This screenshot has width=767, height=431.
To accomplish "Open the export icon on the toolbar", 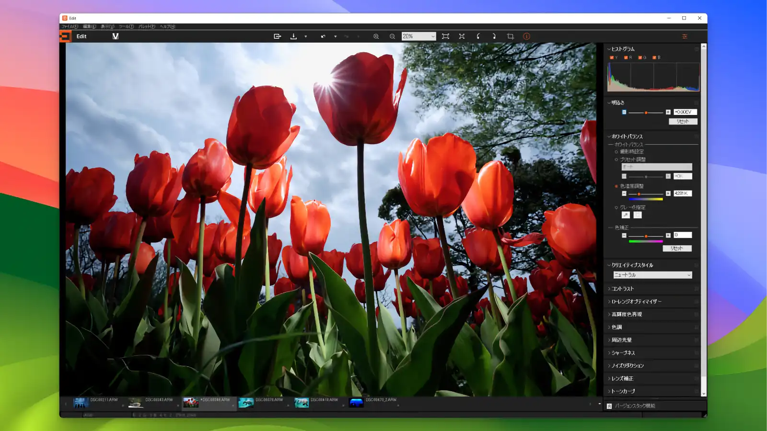I will click(x=277, y=36).
